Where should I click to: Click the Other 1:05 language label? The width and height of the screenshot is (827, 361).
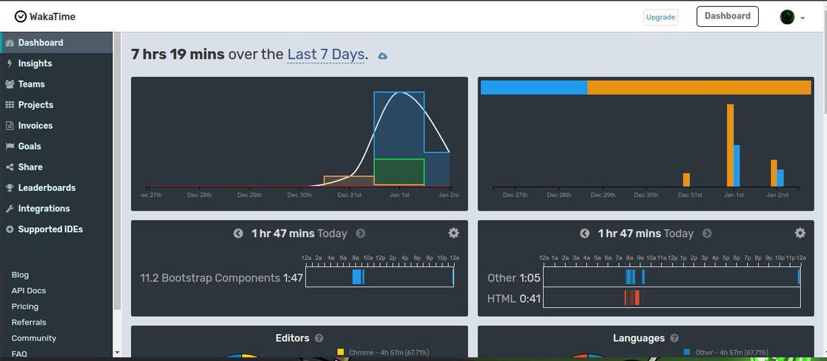tap(514, 278)
